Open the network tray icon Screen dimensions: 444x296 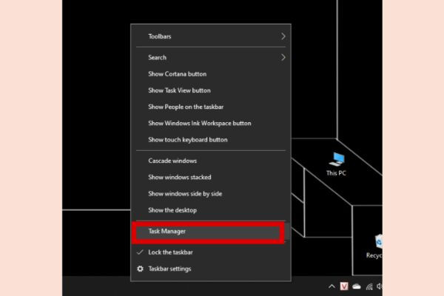tap(369, 286)
